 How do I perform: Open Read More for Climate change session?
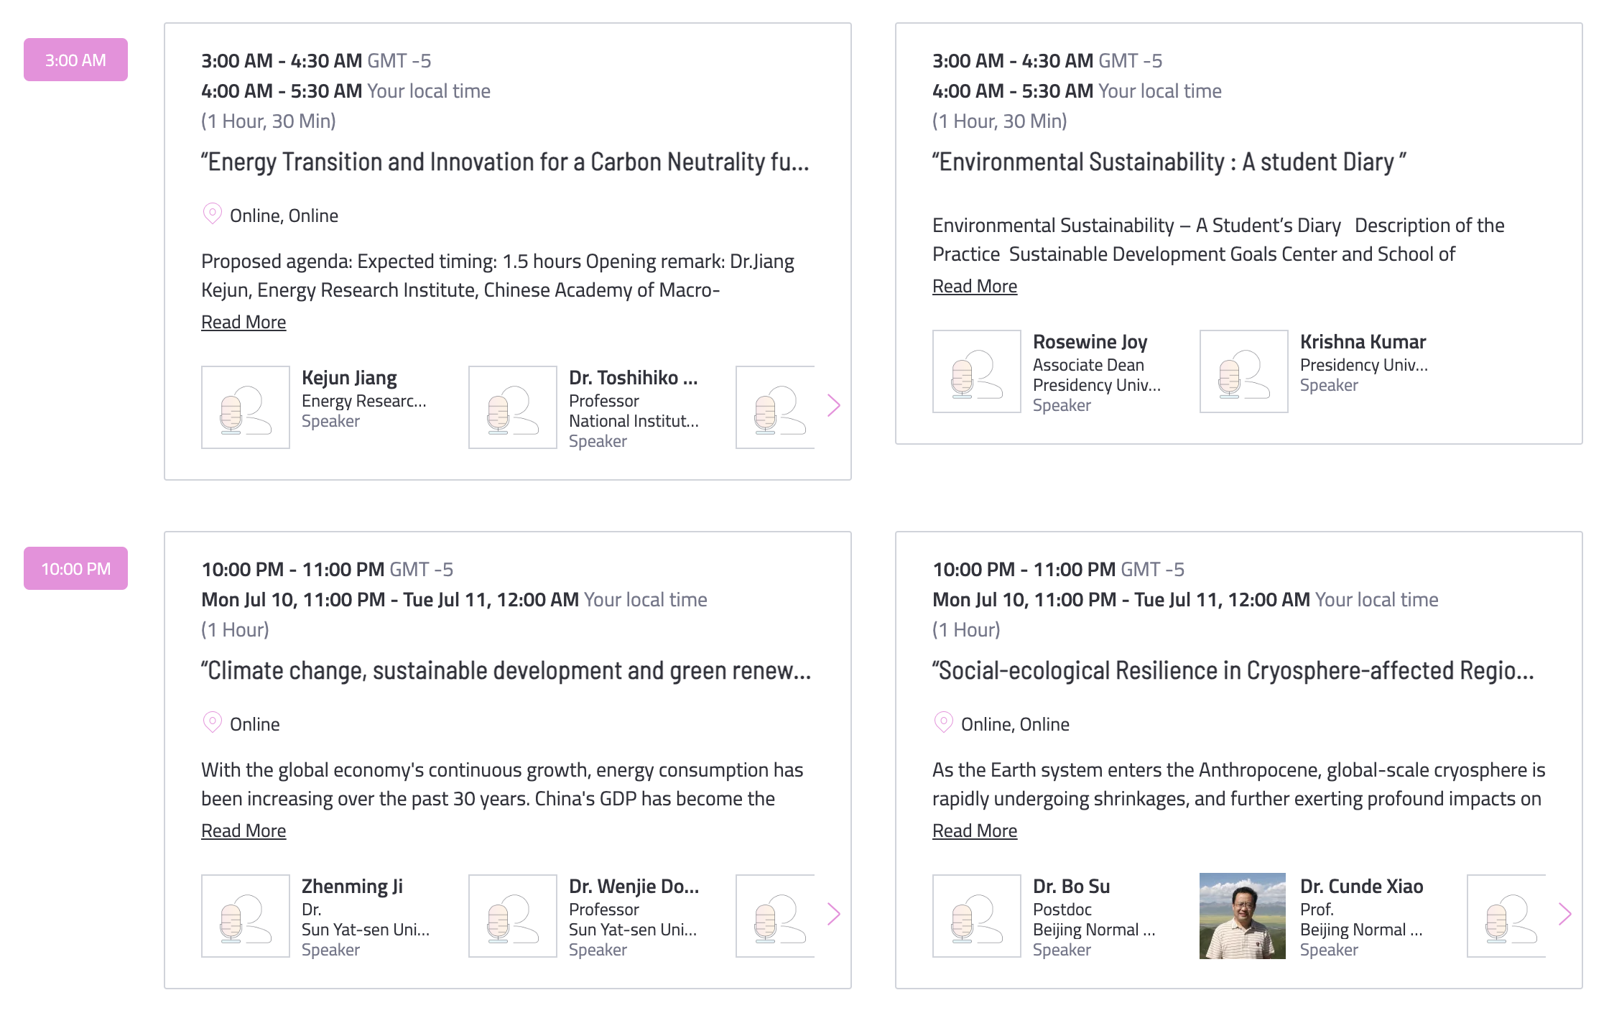click(x=244, y=831)
